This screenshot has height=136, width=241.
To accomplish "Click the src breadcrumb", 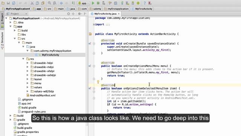I will (x=48, y=9).
